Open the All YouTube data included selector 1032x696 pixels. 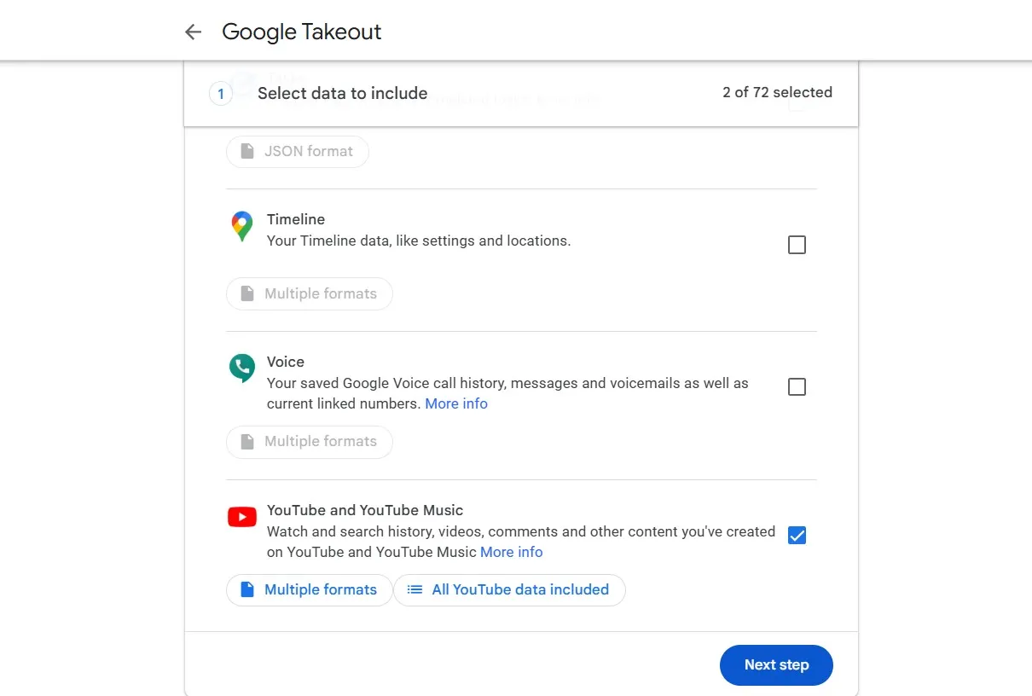click(x=509, y=589)
